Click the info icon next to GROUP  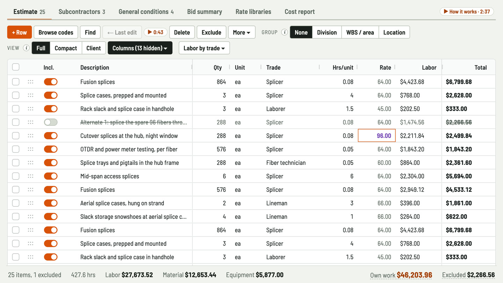point(285,32)
